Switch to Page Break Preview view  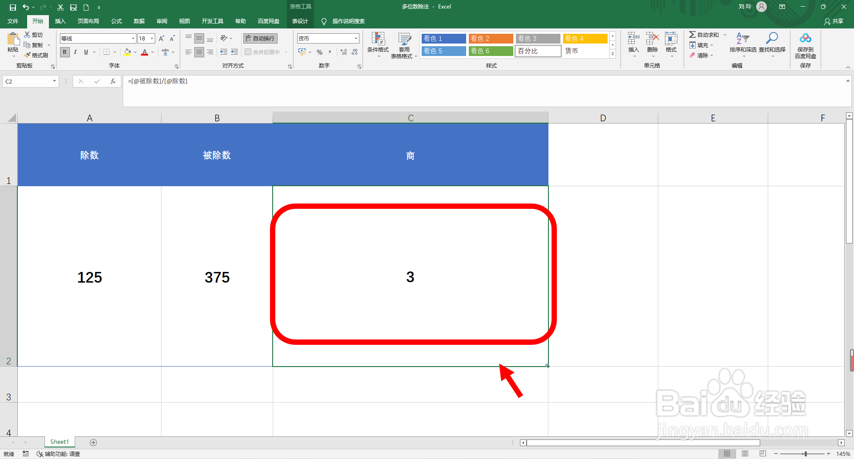(x=763, y=454)
